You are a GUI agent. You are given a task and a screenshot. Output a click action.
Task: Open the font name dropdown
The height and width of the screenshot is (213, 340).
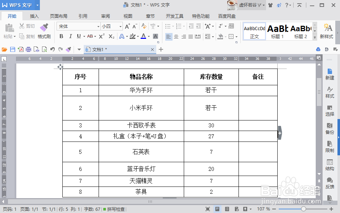point(98,26)
